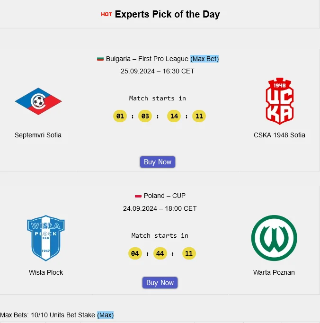
Task: Select the Bulgaria – First Pro League text
Action: point(147,59)
